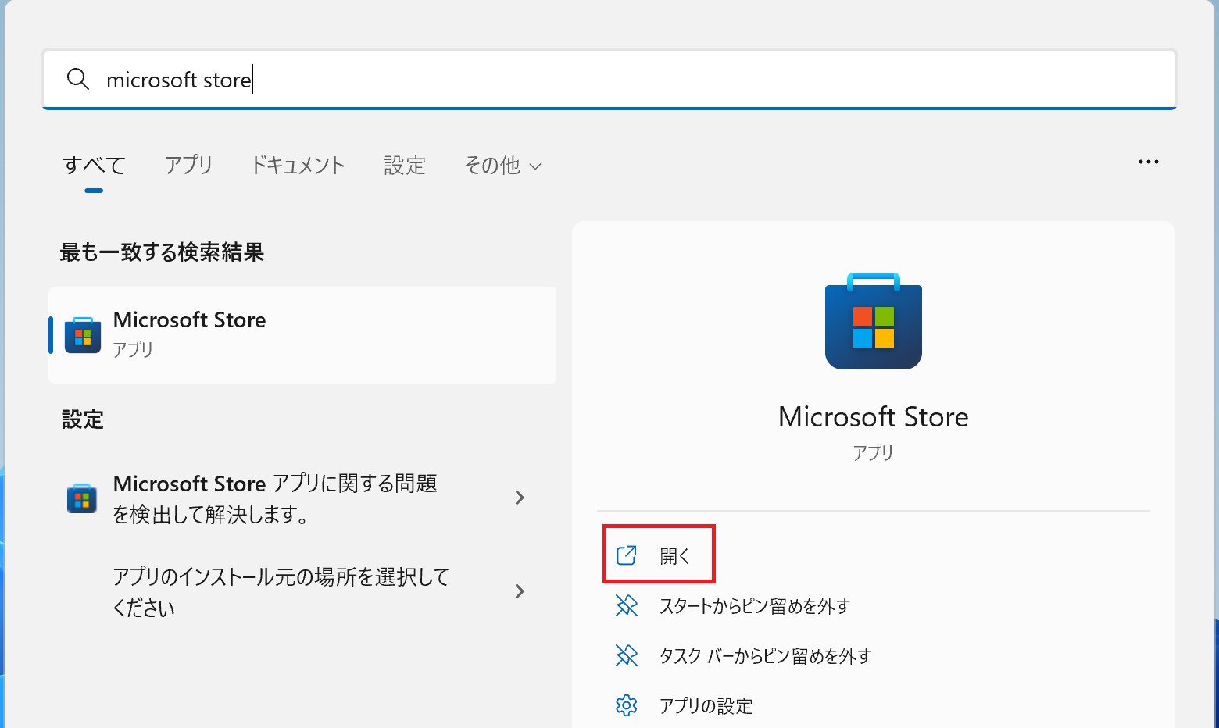Choose スタートからピン留めを外す

point(755,606)
